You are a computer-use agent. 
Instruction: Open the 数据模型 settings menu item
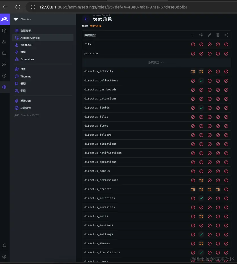[43, 31]
